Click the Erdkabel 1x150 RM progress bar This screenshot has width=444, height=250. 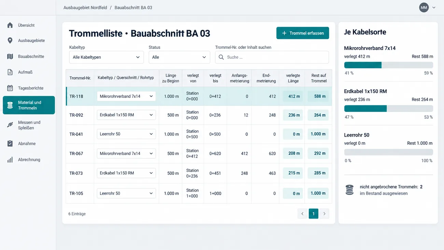pos(389,109)
